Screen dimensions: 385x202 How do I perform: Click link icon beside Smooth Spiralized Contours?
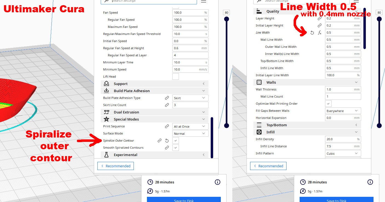click(167, 148)
